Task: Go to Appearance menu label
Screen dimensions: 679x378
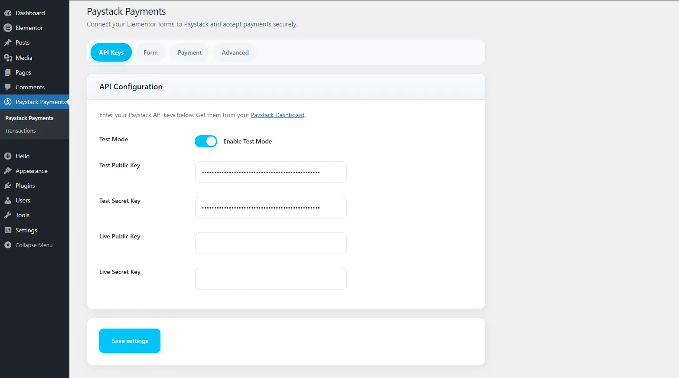Action: pos(32,171)
